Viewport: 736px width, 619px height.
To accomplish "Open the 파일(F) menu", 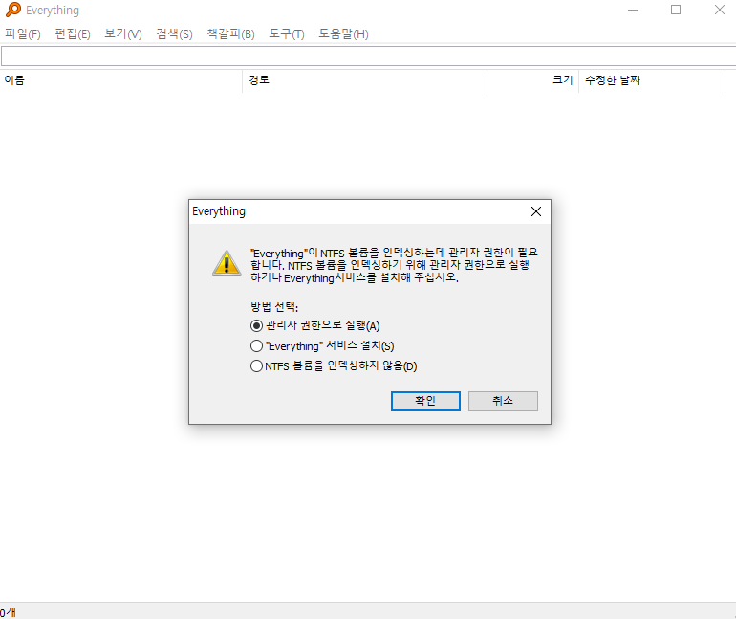I will [23, 33].
